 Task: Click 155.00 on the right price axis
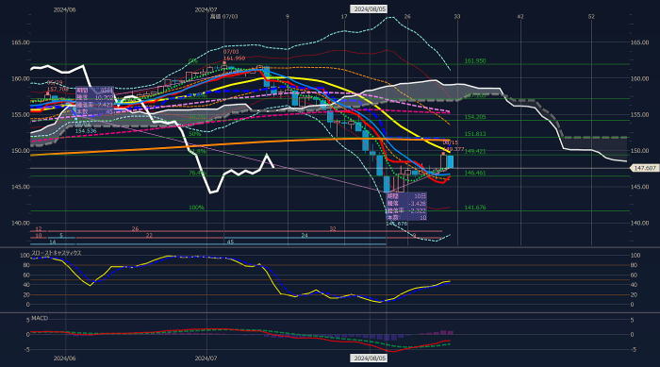(x=639, y=114)
